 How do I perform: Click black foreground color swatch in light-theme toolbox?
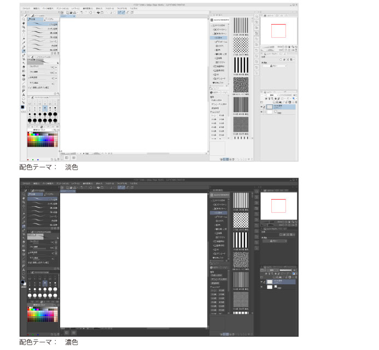coord(22,107)
